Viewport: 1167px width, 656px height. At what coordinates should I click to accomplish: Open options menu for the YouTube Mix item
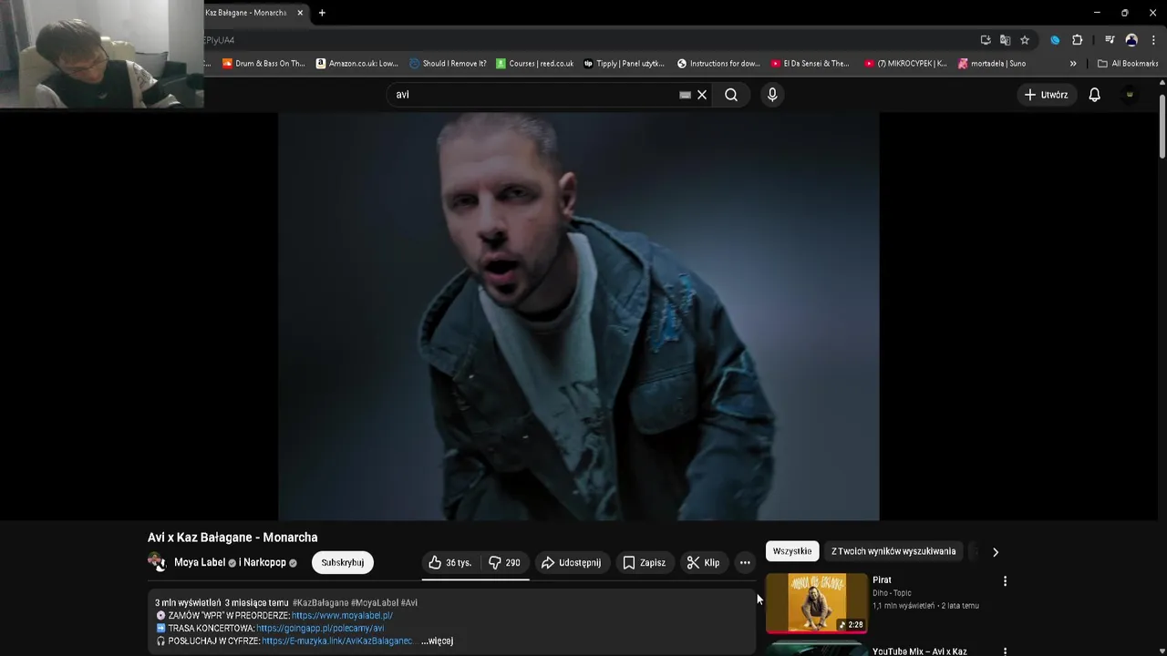pyautogui.click(x=1006, y=651)
